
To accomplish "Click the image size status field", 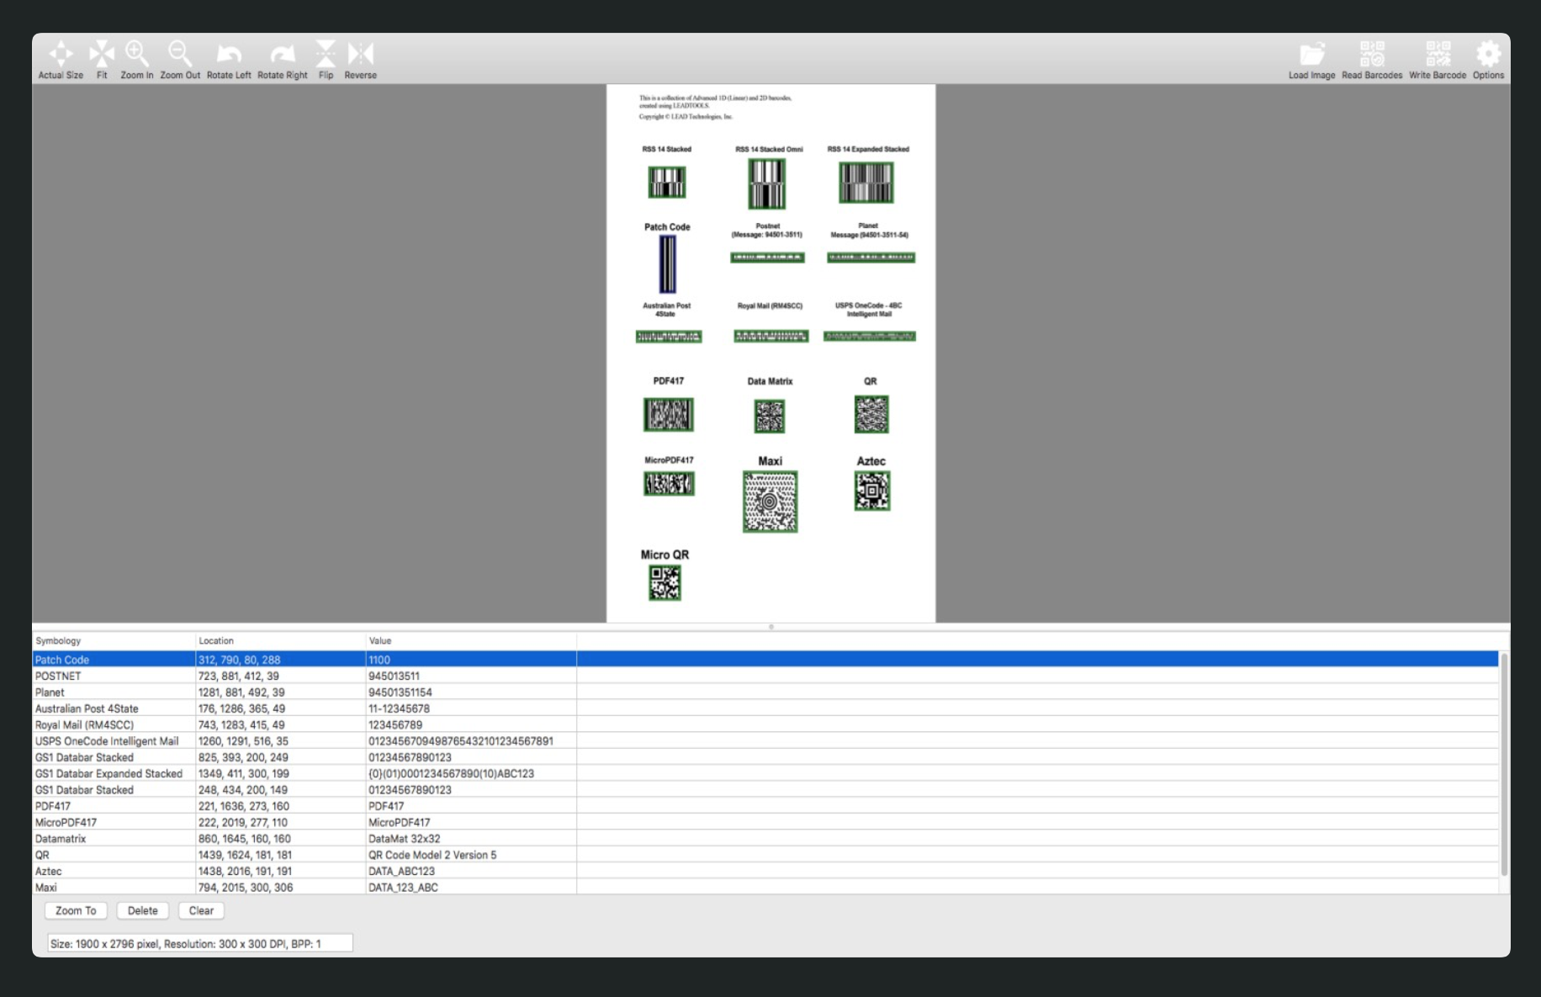I will click(199, 943).
